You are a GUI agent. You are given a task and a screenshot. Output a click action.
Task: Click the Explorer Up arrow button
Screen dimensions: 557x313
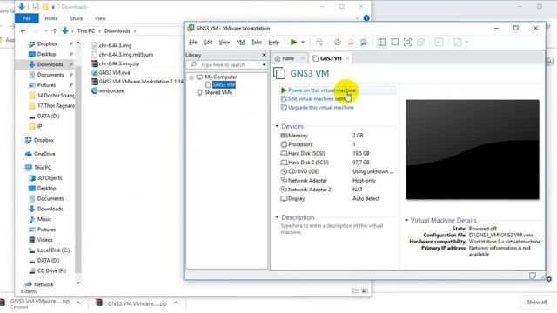[x=54, y=31]
